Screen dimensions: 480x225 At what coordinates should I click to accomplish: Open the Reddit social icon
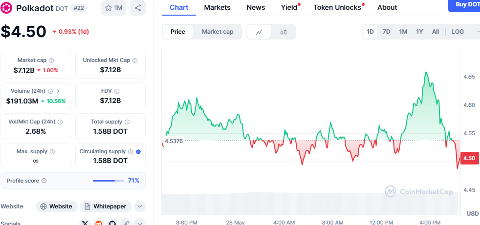[x=99, y=223]
